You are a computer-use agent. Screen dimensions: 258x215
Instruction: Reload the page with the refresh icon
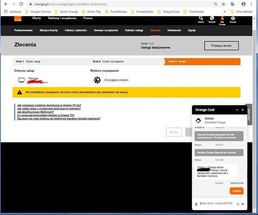[21, 4]
